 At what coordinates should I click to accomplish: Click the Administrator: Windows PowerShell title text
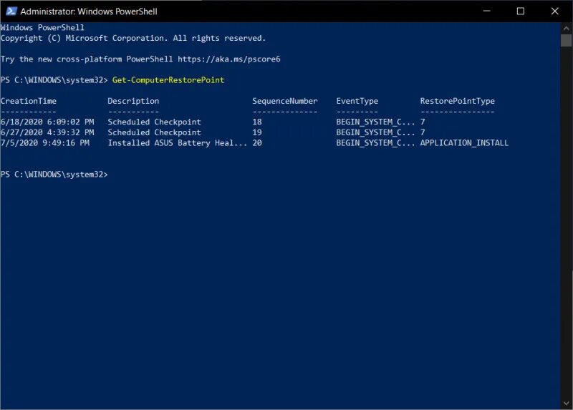click(x=89, y=11)
